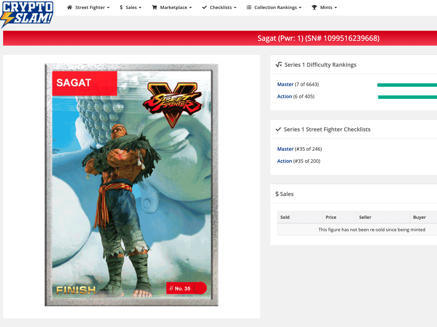Image resolution: width=437 pixels, height=327 pixels.
Task: Click the difficulty chart icon in Rankings panel header
Action: pyautogui.click(x=279, y=64)
